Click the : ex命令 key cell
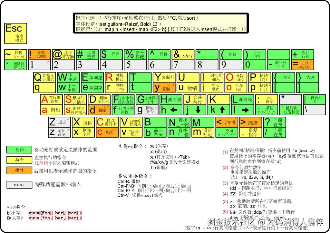The height and width of the screenshot is (233, 330). point(267,99)
